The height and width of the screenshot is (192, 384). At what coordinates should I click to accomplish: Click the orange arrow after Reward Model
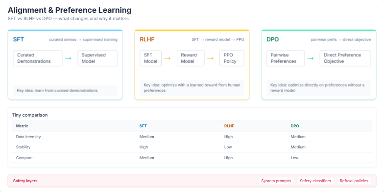pyautogui.click(x=210, y=58)
